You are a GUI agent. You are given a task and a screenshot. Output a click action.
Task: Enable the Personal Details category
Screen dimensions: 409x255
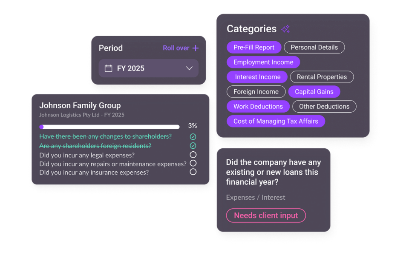[x=314, y=47]
